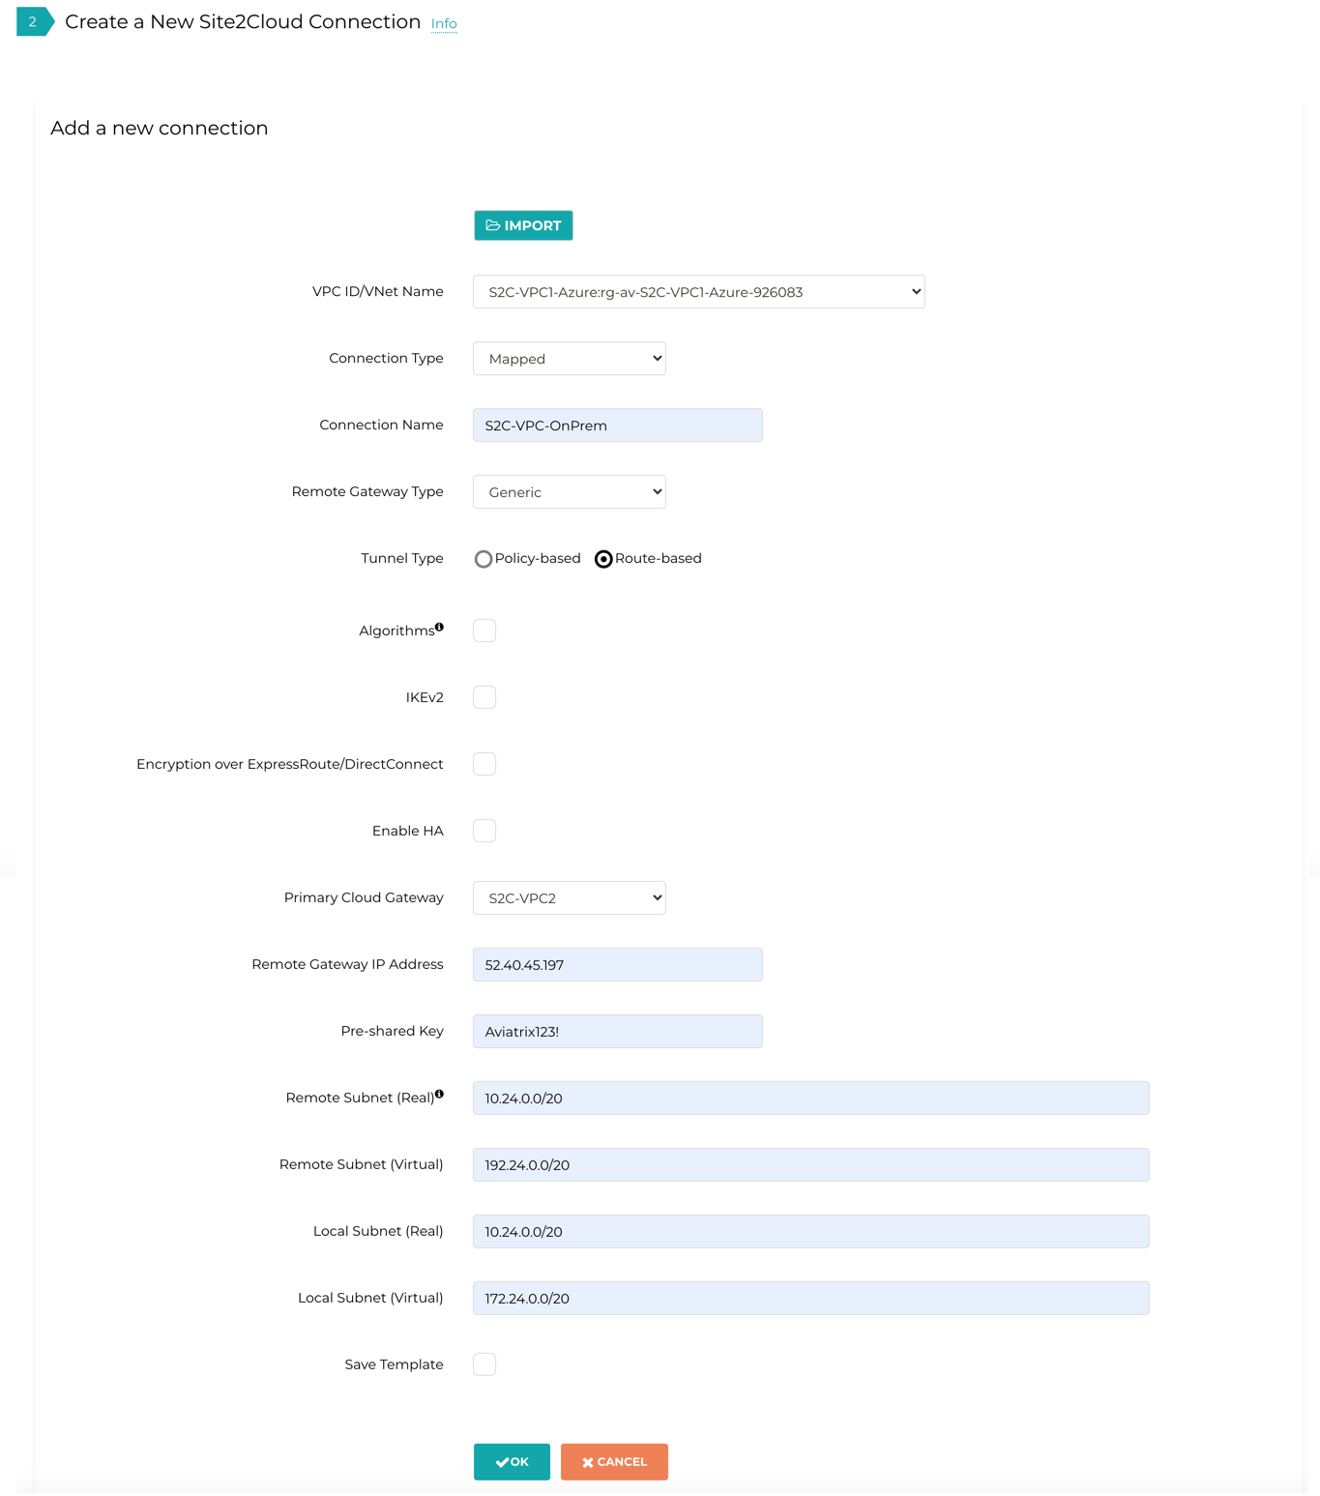Focus the Connection Name field
This screenshot has height=1496, width=1320.
pyautogui.click(x=617, y=425)
